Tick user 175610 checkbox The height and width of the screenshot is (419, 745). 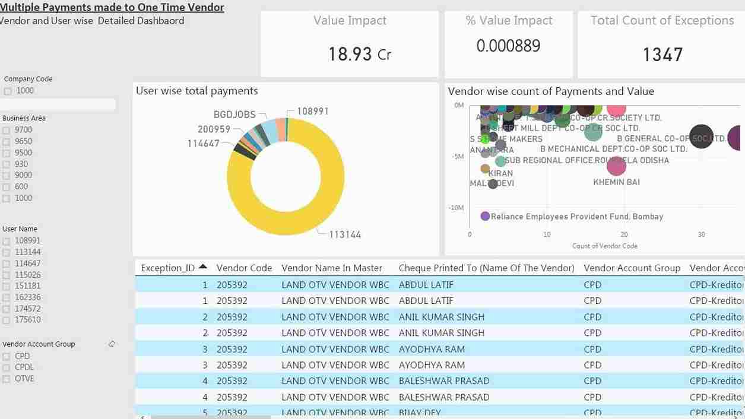6,320
